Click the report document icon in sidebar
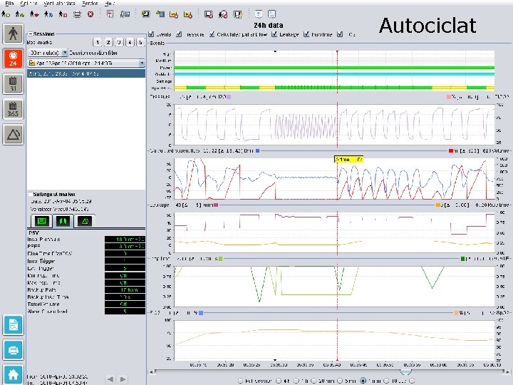 coord(12,325)
